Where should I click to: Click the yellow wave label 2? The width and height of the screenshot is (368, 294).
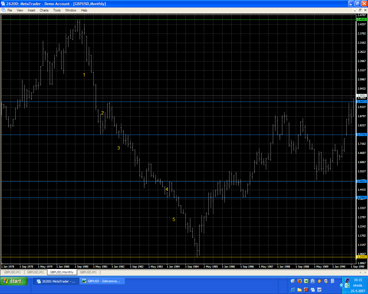(x=102, y=113)
